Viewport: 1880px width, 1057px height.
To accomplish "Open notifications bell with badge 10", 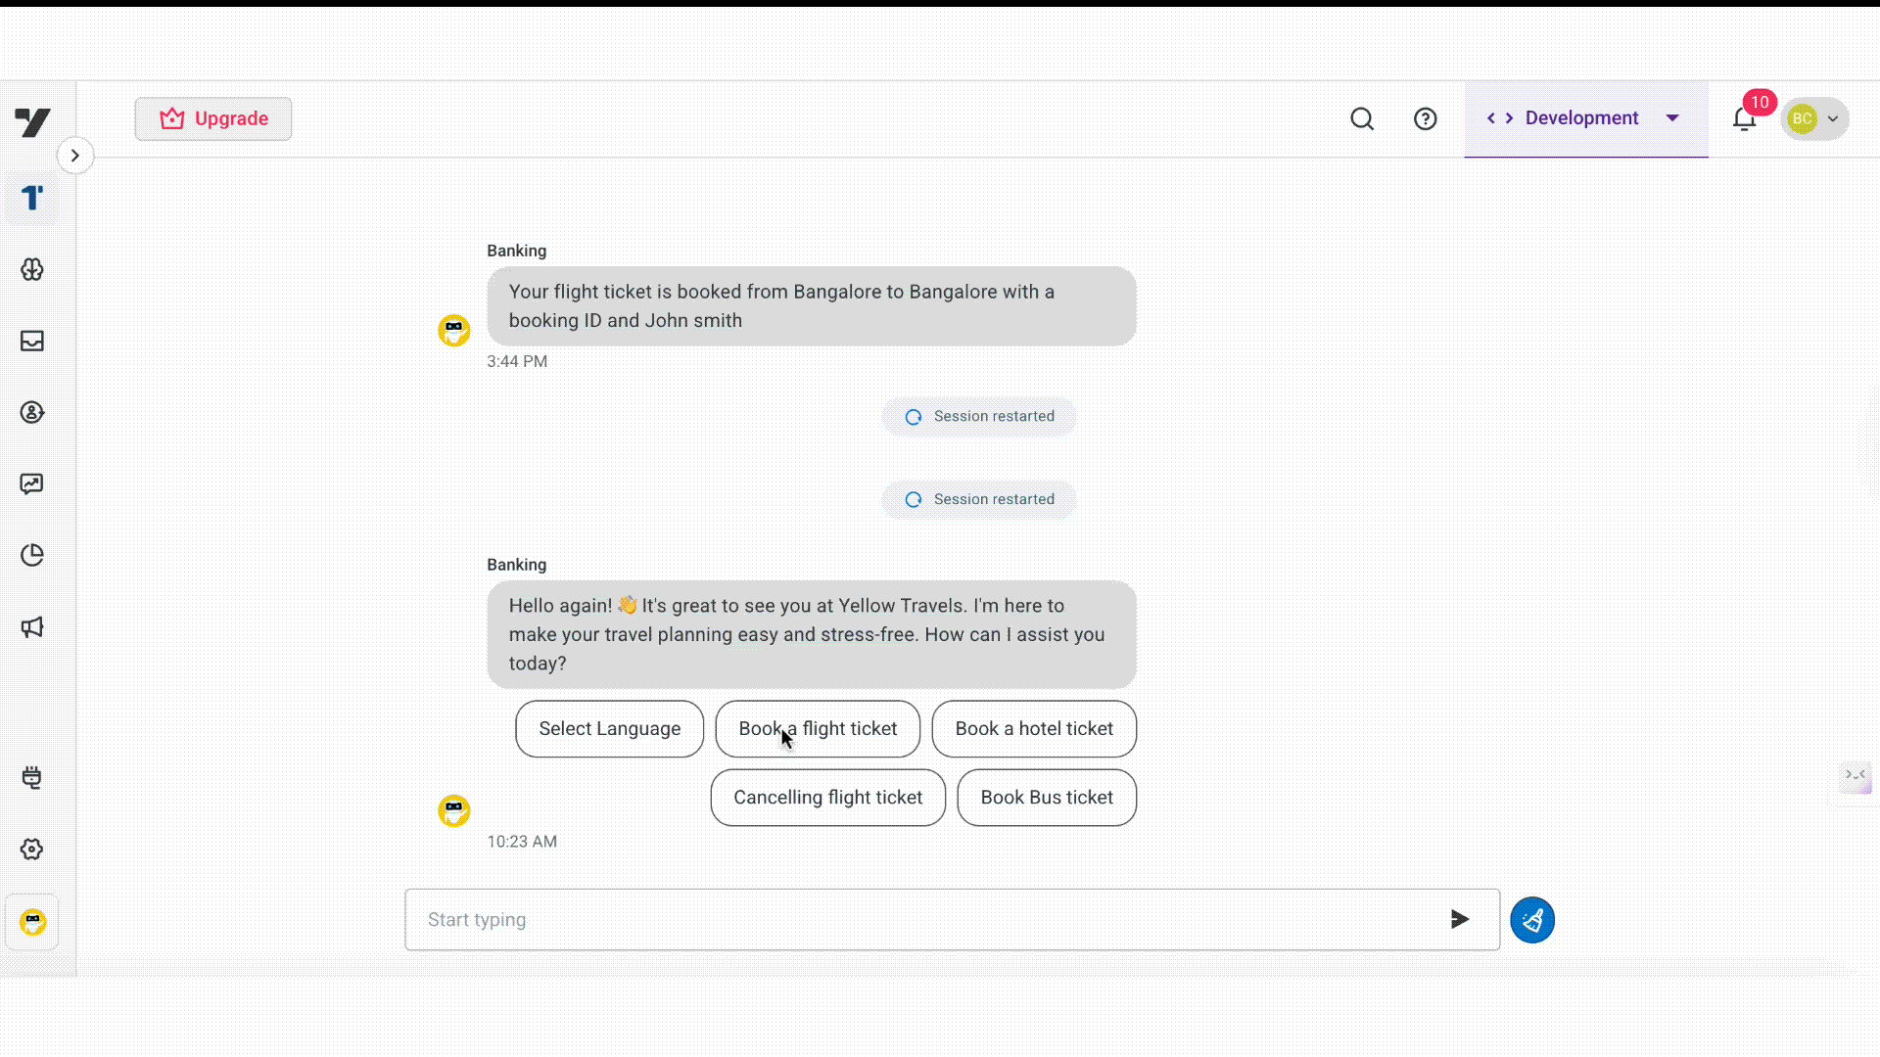I will pos(1744,119).
